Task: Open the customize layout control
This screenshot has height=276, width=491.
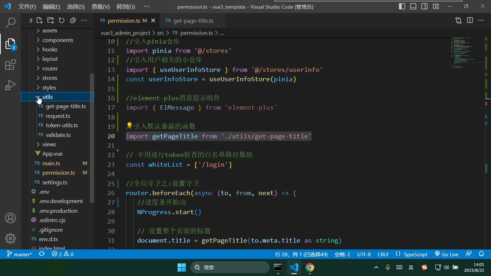Action: 436,6
